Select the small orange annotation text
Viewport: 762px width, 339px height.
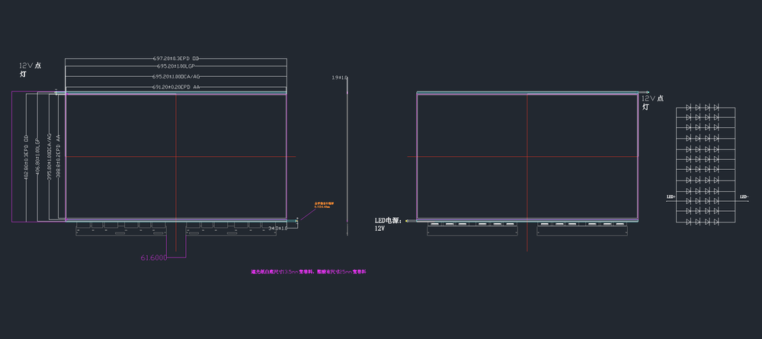(322, 205)
